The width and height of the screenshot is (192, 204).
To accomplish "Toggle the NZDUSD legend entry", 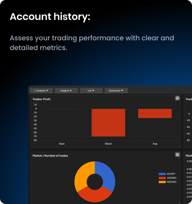I will 168,182.
